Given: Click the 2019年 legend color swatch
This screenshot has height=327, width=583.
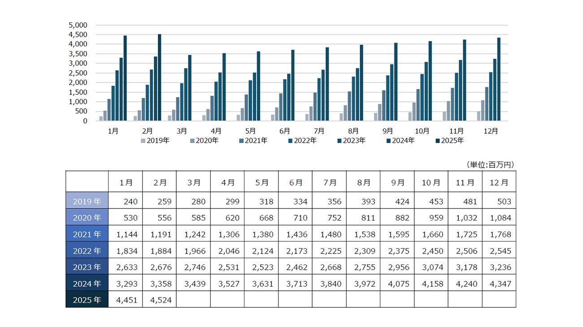Looking at the screenshot, I should 144,141.
